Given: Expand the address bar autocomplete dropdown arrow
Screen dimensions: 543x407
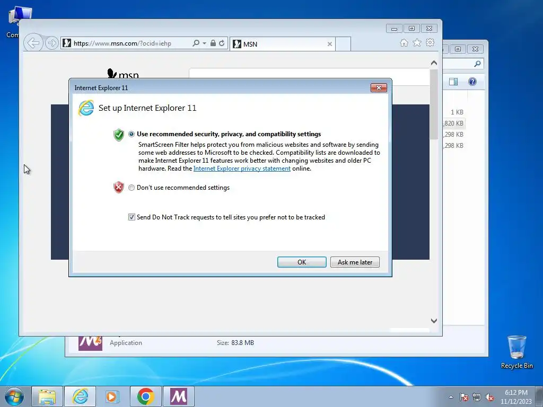Looking at the screenshot, I should (x=204, y=43).
